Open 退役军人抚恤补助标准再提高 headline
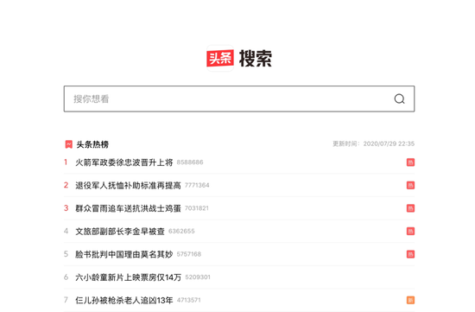Image resolution: width=475 pixels, height=312 pixels. point(128,185)
